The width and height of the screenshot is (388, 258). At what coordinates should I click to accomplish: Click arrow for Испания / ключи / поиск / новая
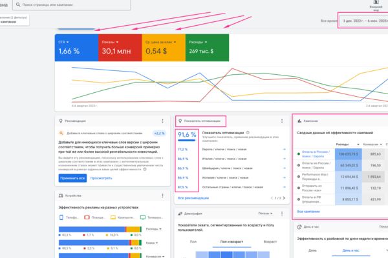[x=284, y=177]
